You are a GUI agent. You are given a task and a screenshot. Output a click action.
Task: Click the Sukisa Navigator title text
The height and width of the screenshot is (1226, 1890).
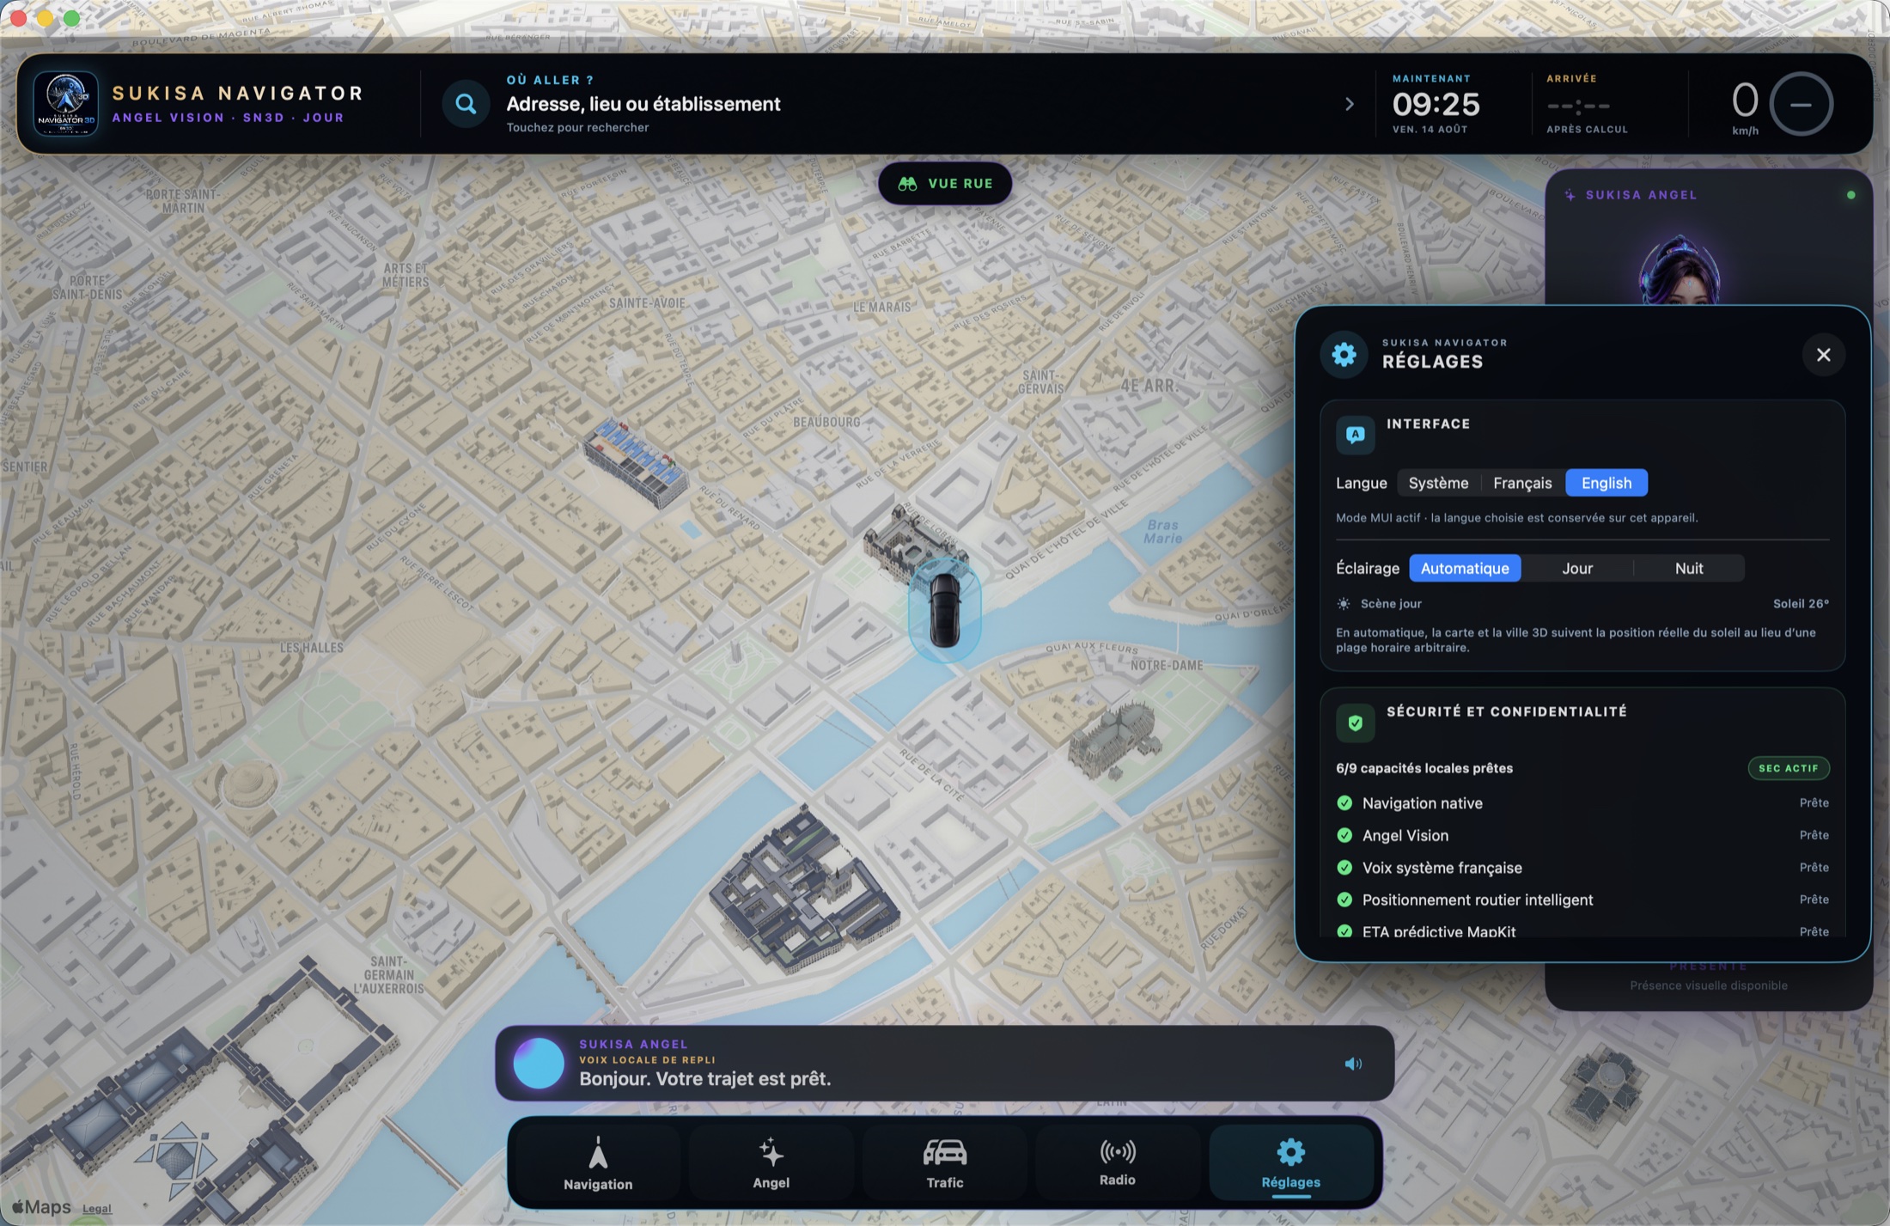(238, 93)
